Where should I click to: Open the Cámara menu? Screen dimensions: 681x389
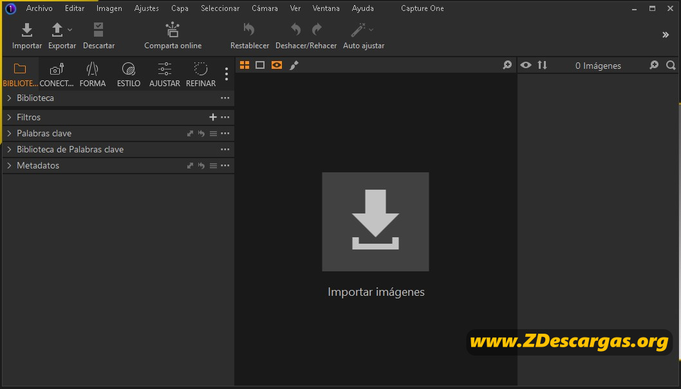[x=265, y=8]
